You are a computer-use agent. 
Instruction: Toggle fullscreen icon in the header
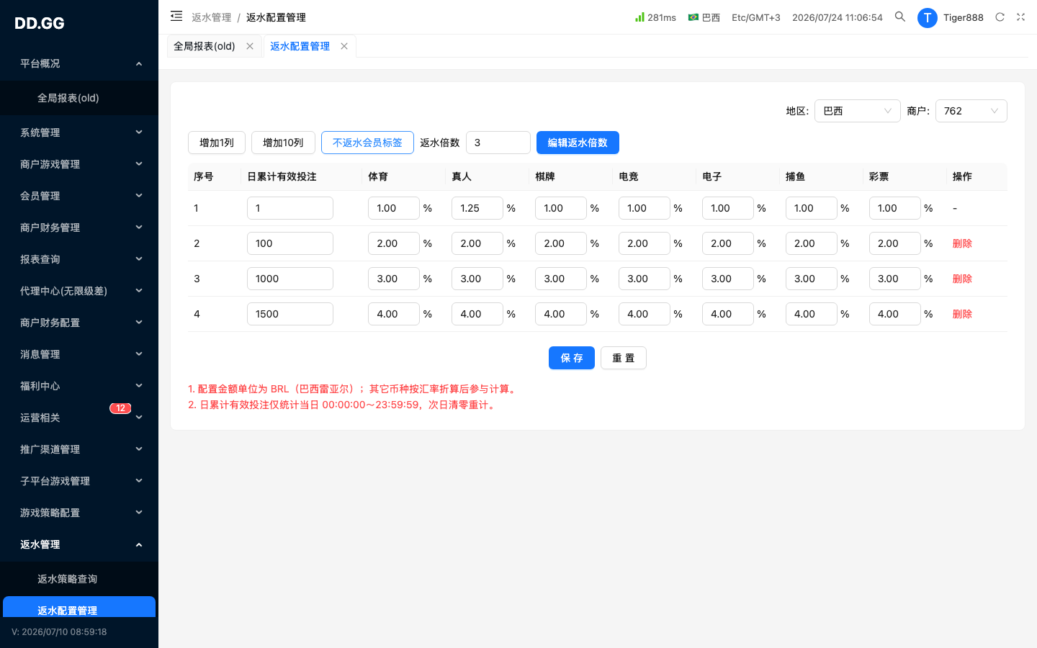point(1020,17)
